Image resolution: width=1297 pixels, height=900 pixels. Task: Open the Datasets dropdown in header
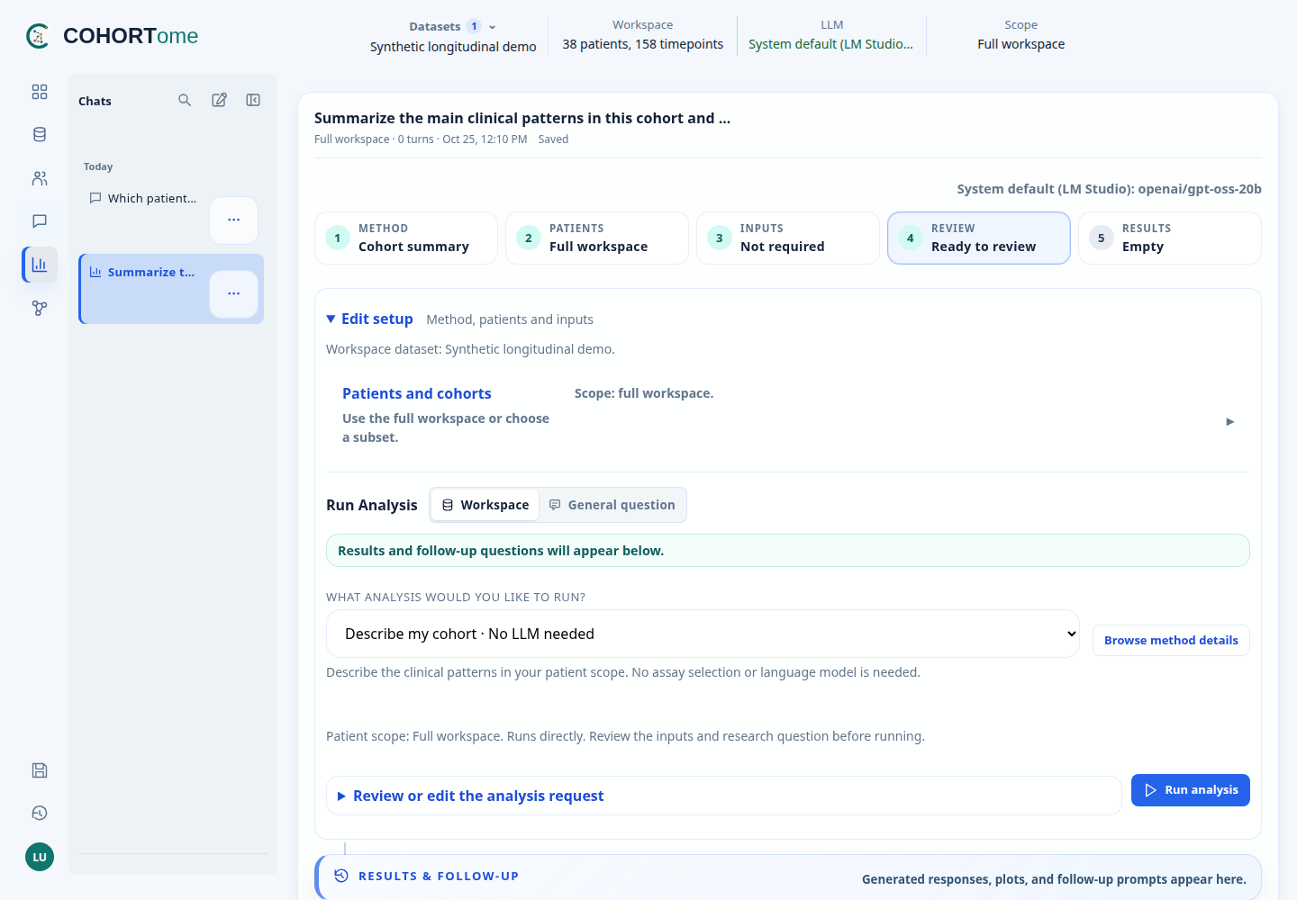click(x=453, y=26)
